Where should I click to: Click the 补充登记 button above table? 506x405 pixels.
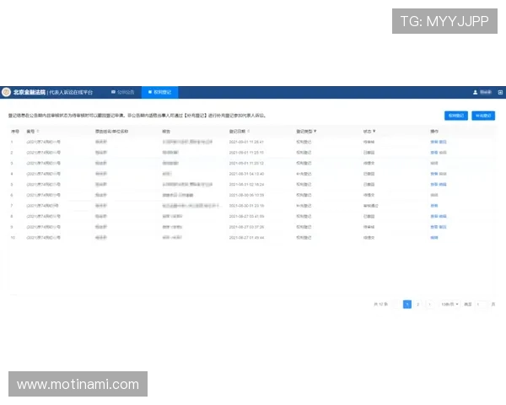point(483,115)
